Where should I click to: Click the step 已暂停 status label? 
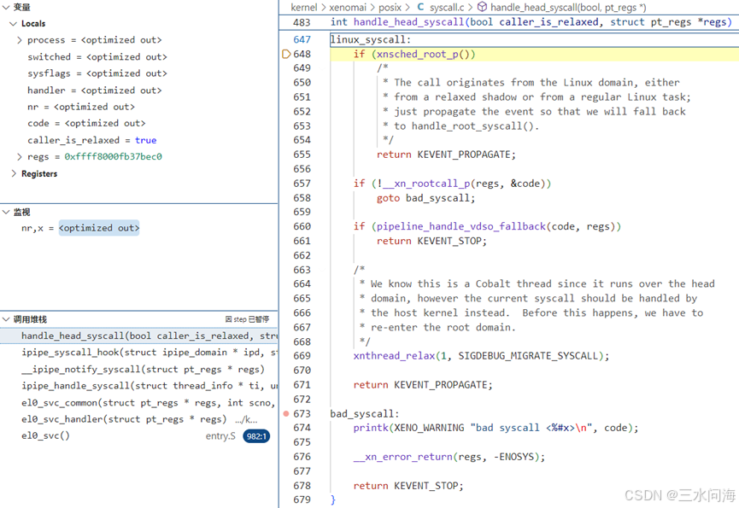tap(248, 319)
